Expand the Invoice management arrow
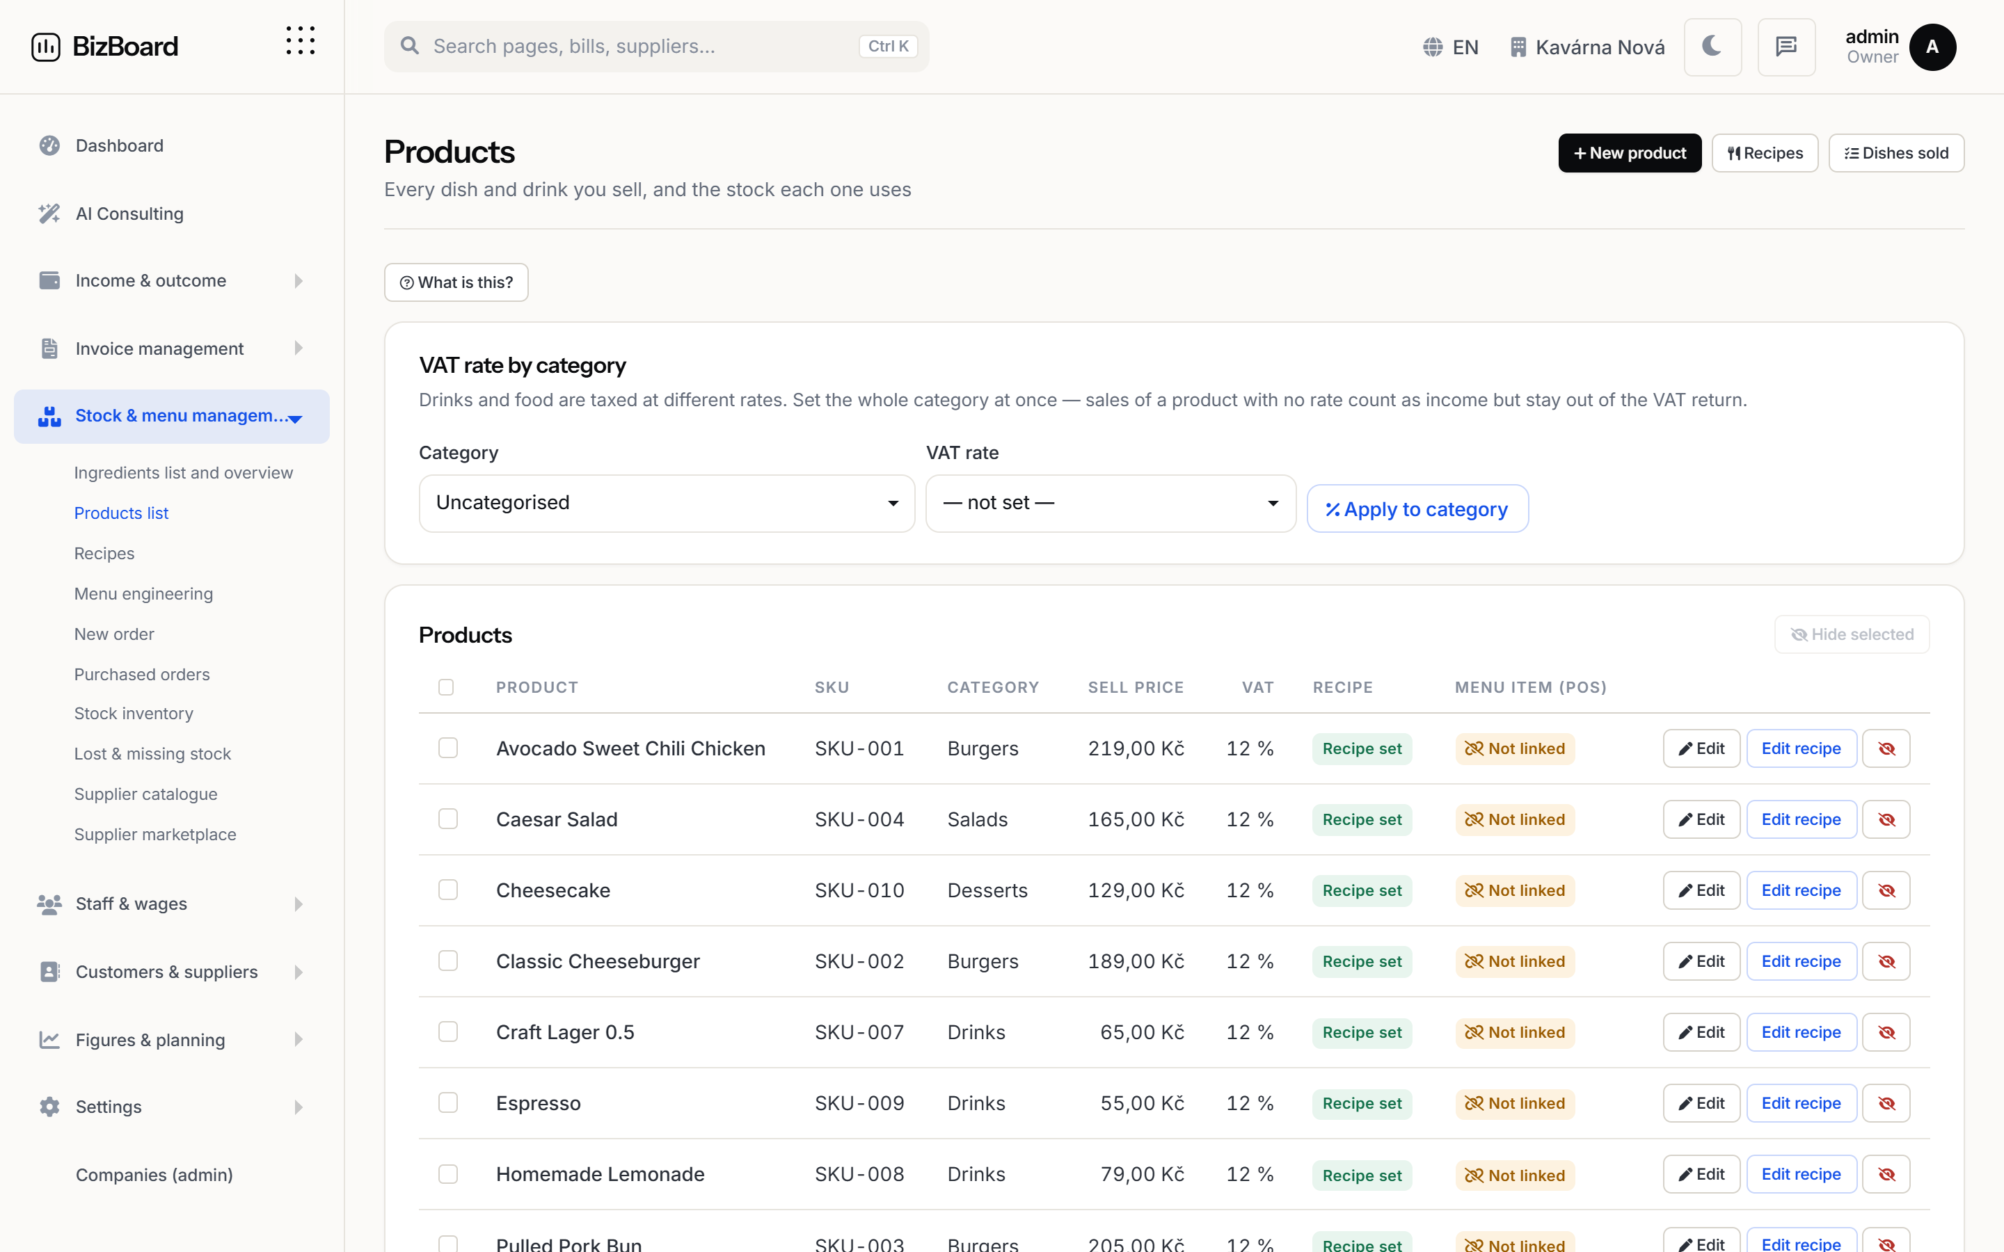Viewport: 2004px width, 1252px height. [299, 348]
